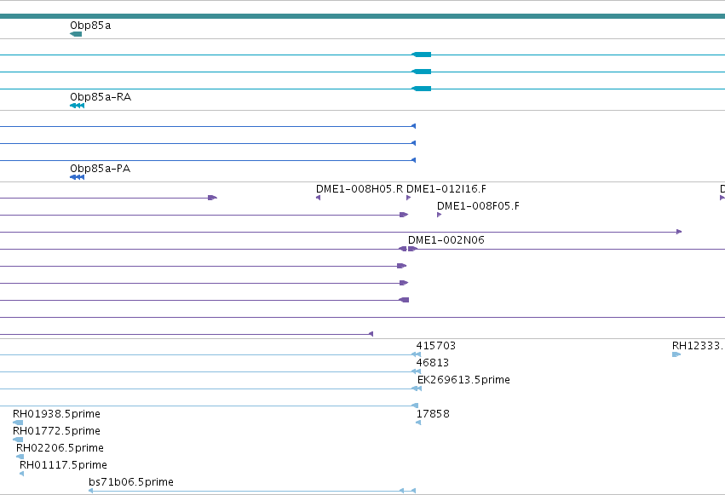Select the DME1-008F05.F feature label

click(x=478, y=206)
